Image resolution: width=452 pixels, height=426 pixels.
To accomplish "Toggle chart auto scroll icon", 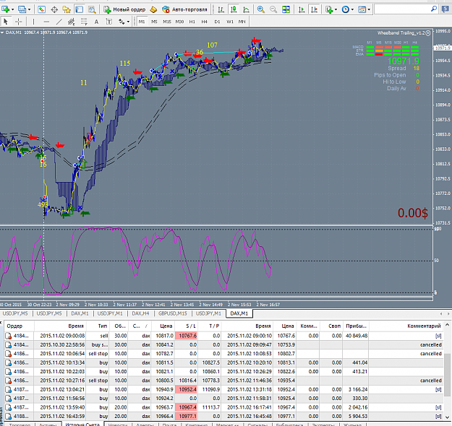I will (x=302, y=9).
